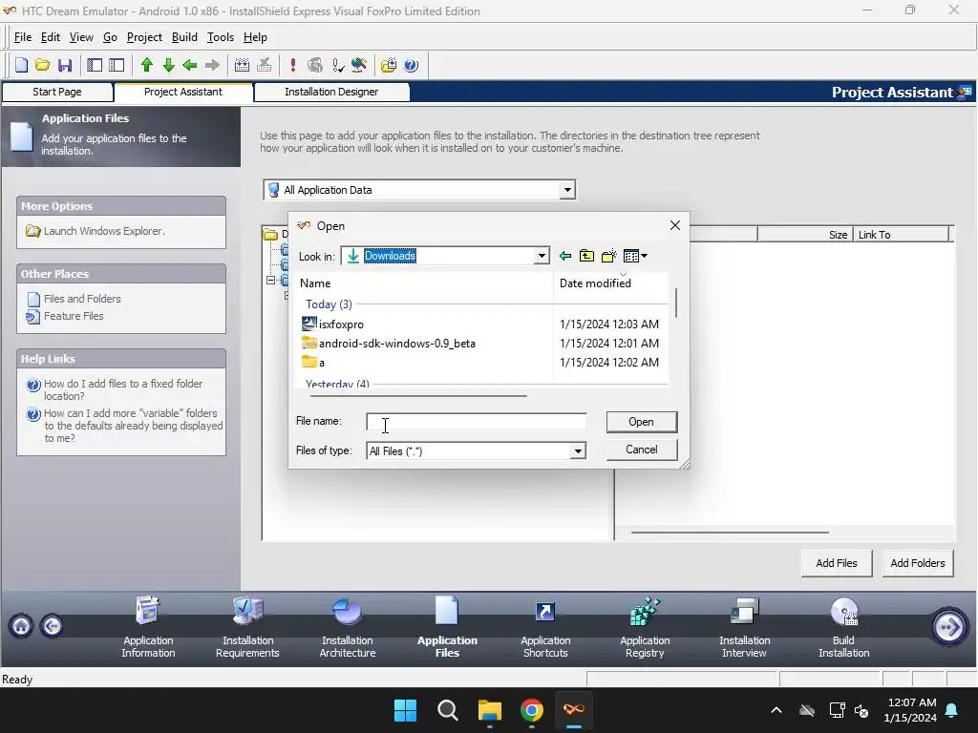The width and height of the screenshot is (978, 733).
Task: Click the horizontal scrollbar in Open dialog
Action: click(x=418, y=396)
